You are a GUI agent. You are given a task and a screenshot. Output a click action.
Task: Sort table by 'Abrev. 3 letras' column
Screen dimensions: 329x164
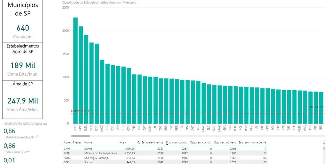point(73,142)
